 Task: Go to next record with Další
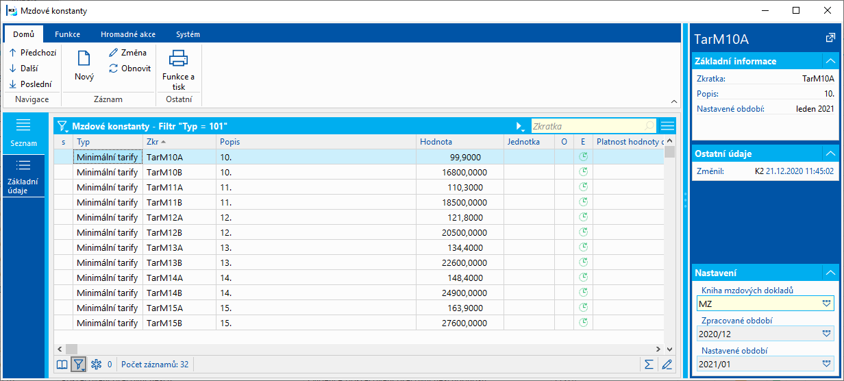pyautogui.click(x=23, y=68)
